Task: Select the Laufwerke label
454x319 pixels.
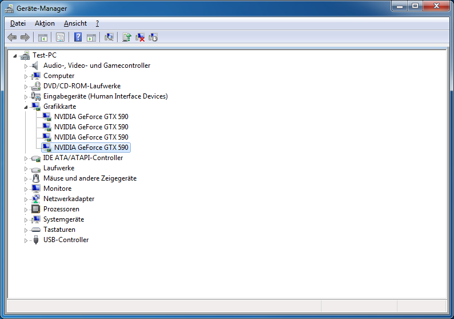Action: (59, 168)
